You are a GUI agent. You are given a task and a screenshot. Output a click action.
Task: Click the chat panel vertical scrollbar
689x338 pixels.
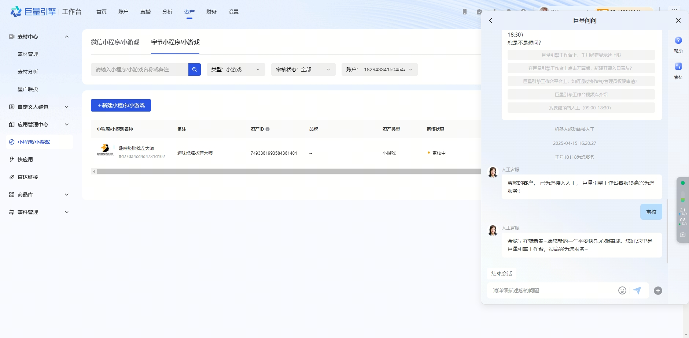pyautogui.click(x=667, y=231)
